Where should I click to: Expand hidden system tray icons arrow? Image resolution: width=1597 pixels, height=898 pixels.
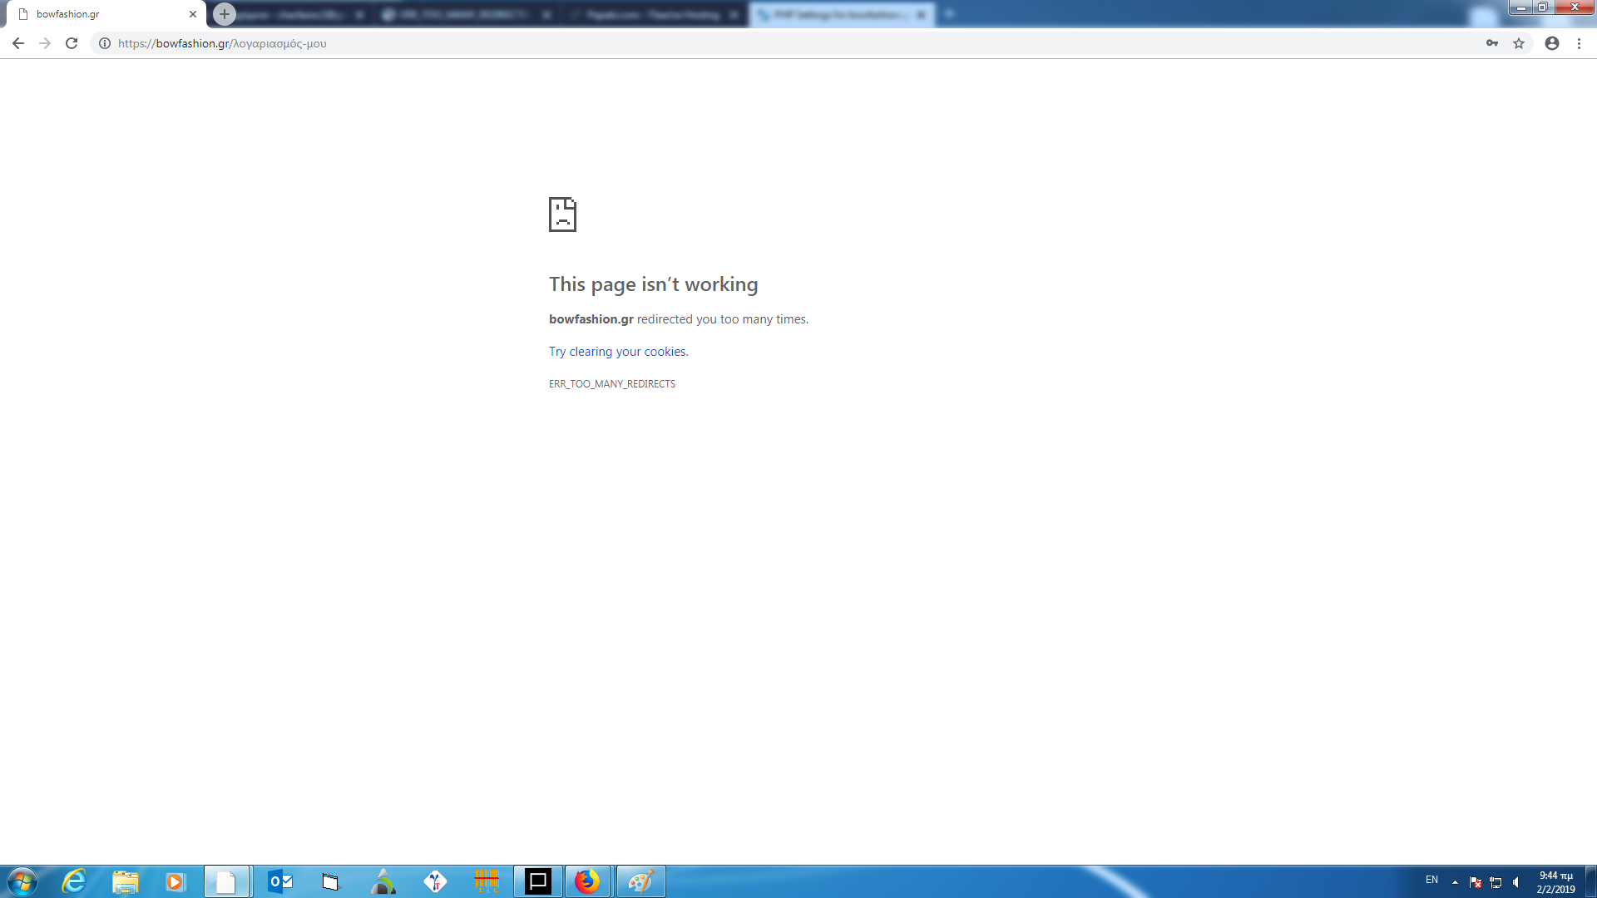[1455, 881]
